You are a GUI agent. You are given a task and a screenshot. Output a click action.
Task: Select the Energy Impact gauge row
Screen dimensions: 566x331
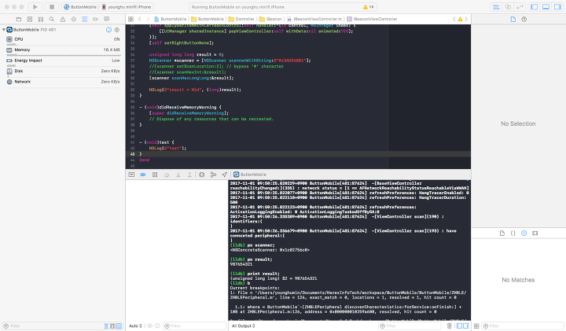pos(63,61)
